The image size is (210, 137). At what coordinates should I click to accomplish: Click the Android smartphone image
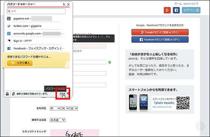point(143,103)
